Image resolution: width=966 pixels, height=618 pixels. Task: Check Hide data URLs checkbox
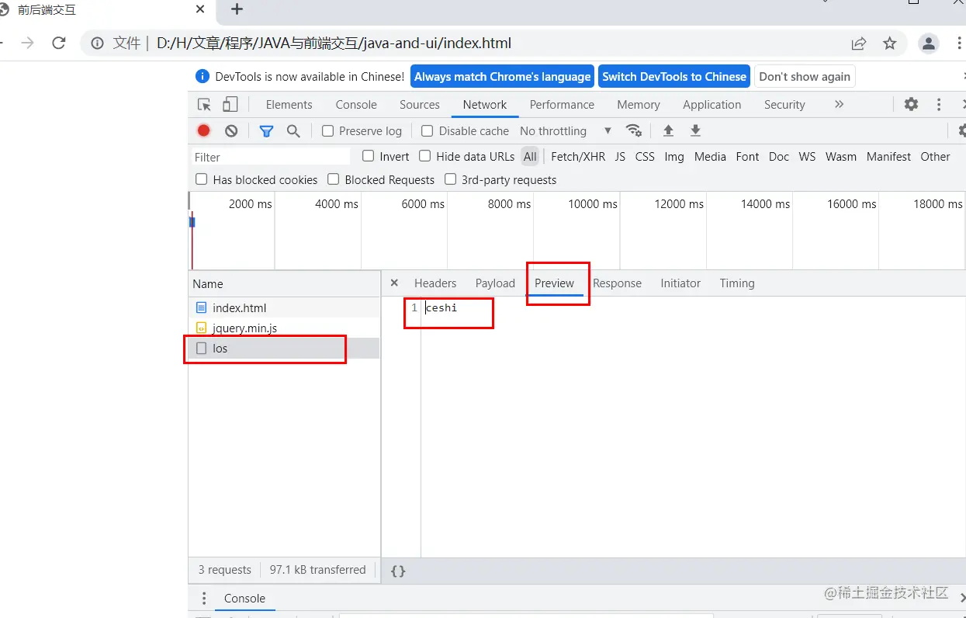(x=425, y=156)
